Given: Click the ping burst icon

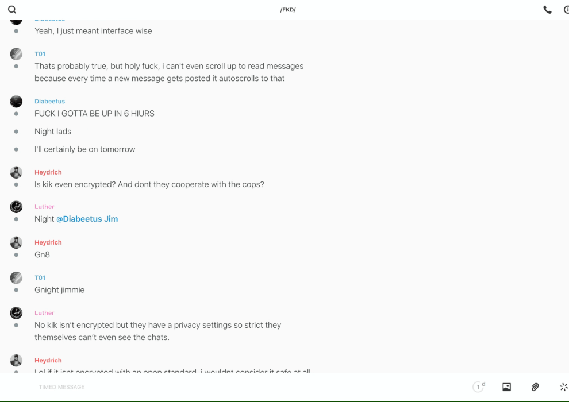Looking at the screenshot, I should pos(563,387).
